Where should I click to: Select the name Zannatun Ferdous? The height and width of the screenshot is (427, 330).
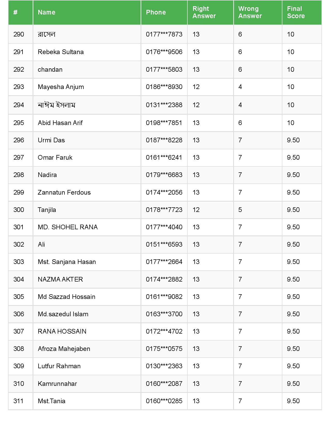pos(64,193)
